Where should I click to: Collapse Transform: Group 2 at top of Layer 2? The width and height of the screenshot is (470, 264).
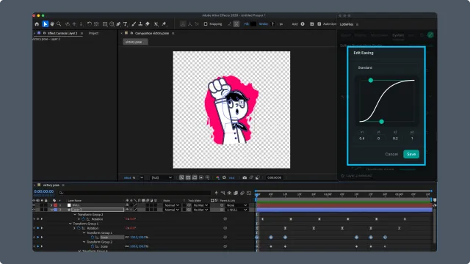[x=75, y=215]
